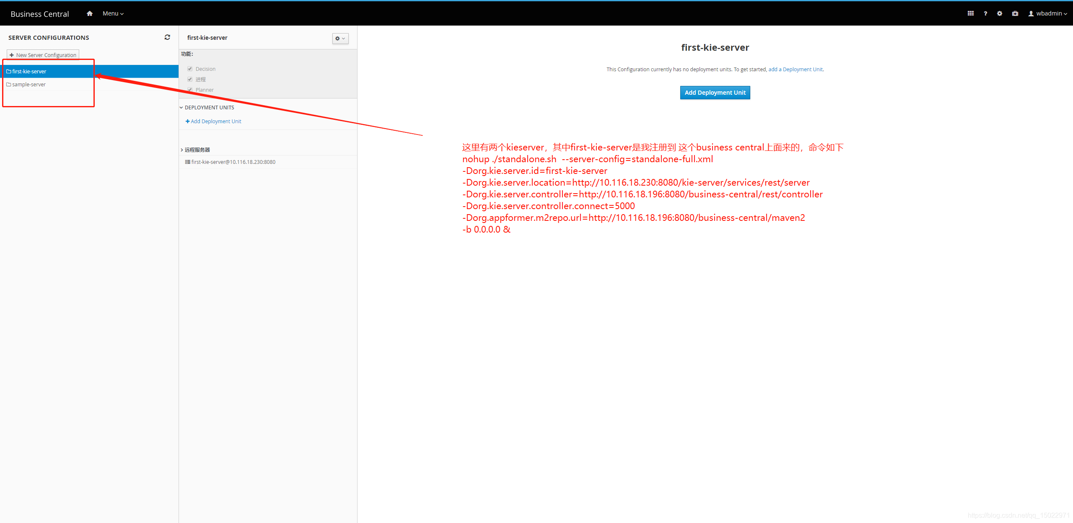Click the remote server instance icon

click(x=187, y=162)
